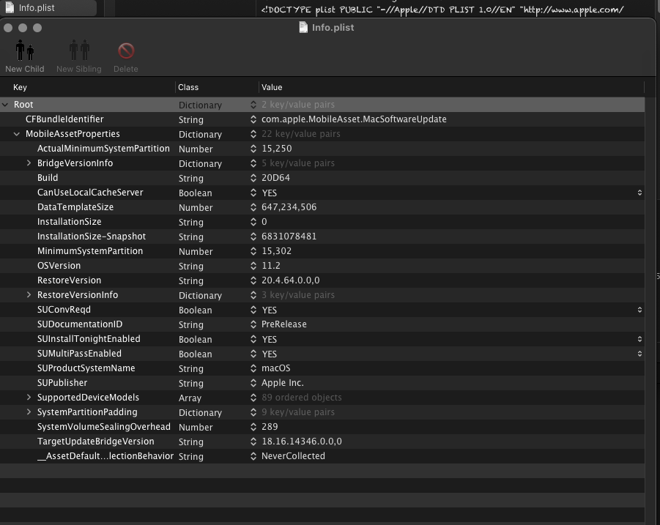Expand the SupportedDeviceModels array

[x=29, y=397]
